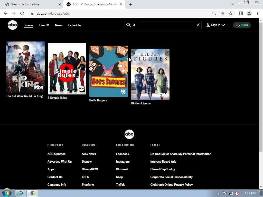The image size is (263, 197).
Task: Open the Chrome three-dot menu
Action: (257, 13)
